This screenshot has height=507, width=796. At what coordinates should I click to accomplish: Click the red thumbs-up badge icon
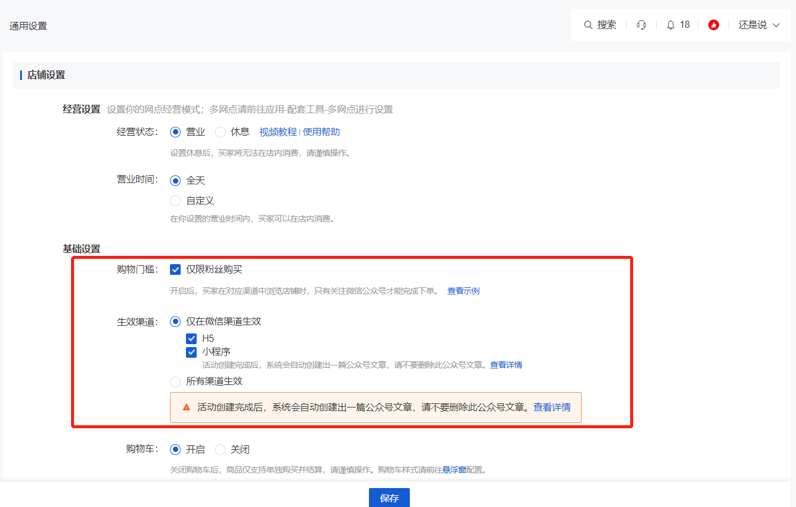pos(714,25)
